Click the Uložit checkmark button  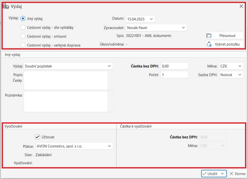(210, 174)
